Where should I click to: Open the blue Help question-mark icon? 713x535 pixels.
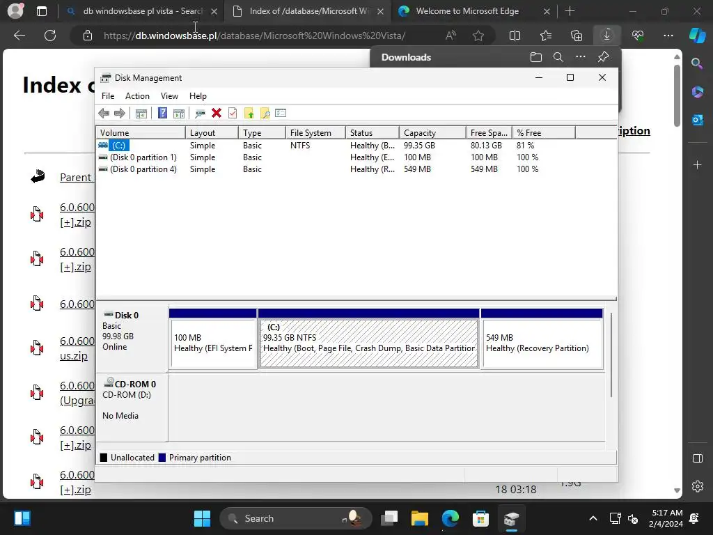click(162, 113)
